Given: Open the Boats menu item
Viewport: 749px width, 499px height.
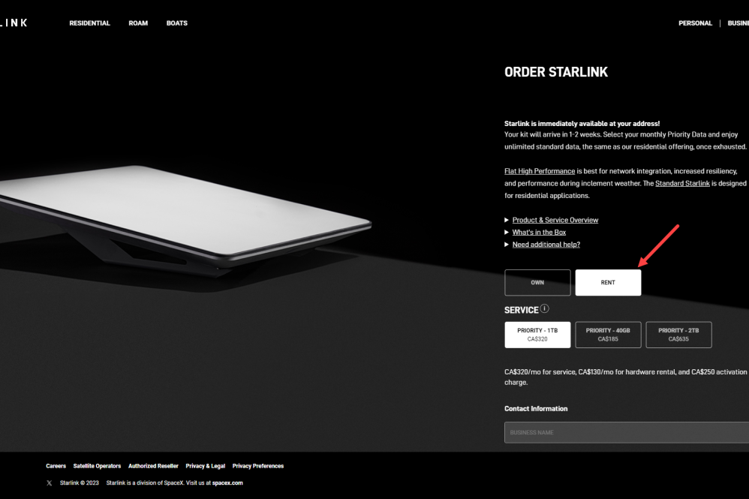Looking at the screenshot, I should pyautogui.click(x=176, y=23).
